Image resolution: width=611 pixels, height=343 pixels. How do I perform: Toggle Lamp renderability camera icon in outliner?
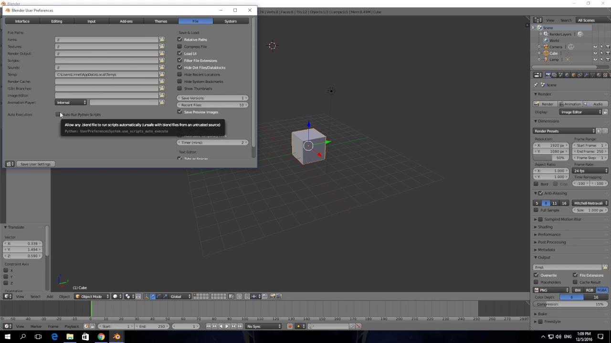[x=608, y=60]
